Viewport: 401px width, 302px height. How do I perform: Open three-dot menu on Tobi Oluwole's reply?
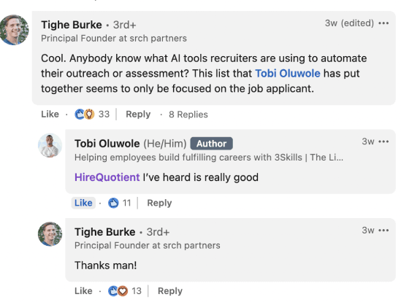coord(383,142)
